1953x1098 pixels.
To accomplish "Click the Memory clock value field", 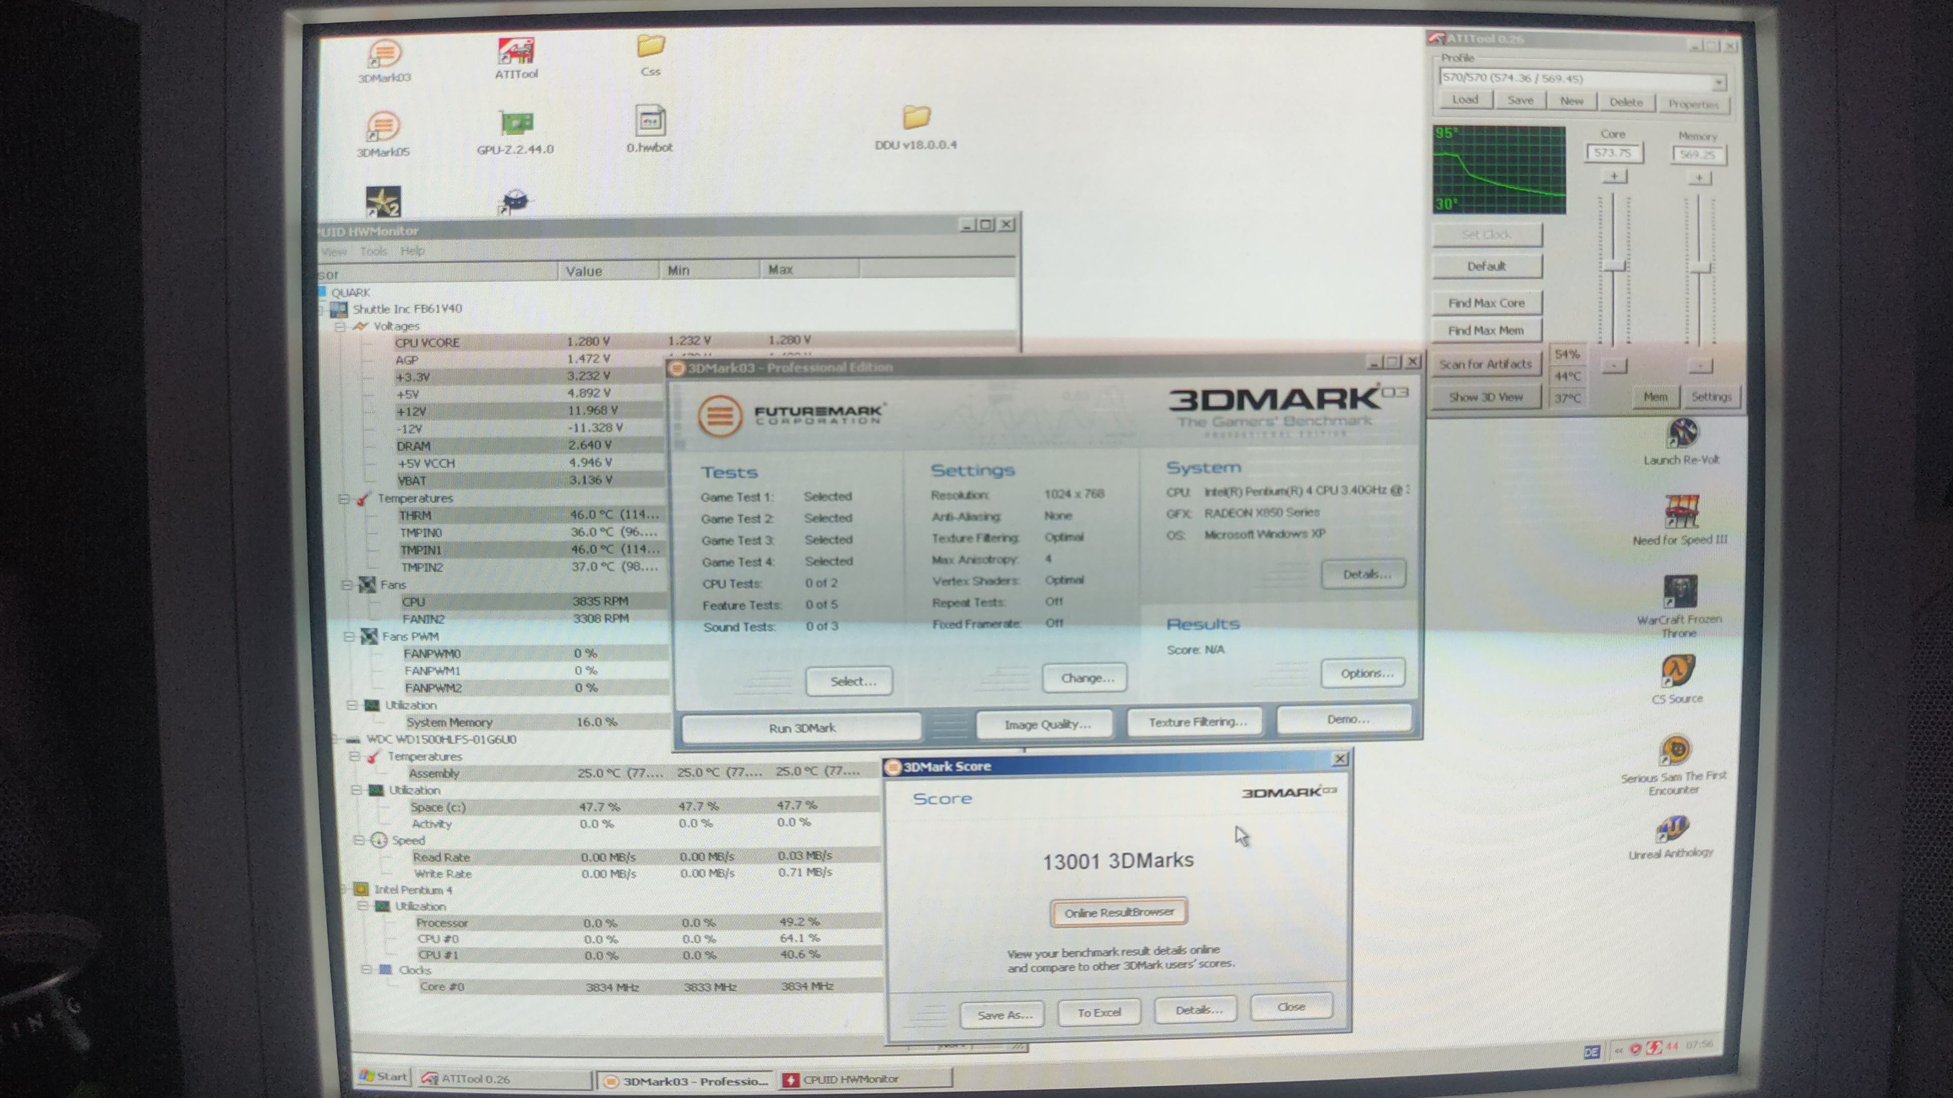I will click(1698, 155).
